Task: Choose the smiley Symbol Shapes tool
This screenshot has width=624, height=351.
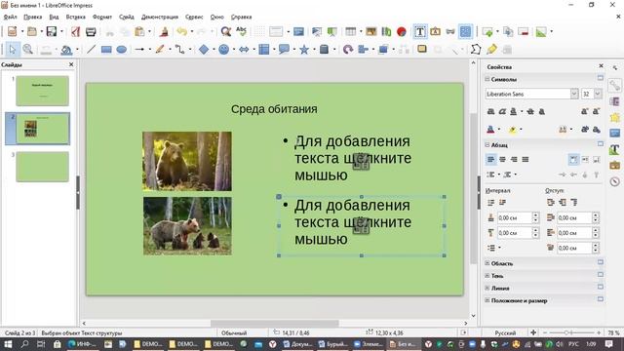Action: [223, 50]
